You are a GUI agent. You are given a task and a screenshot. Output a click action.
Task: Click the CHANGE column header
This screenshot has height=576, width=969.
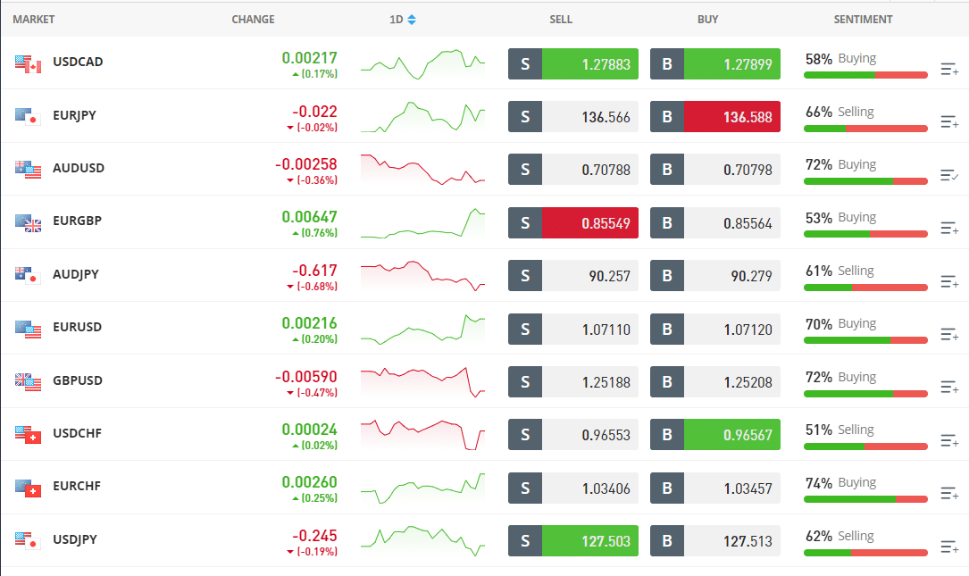[253, 19]
